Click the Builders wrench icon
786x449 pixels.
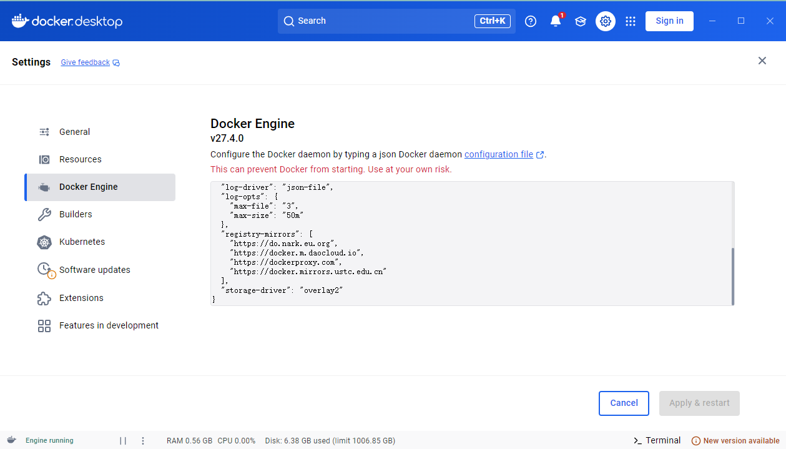[44, 214]
